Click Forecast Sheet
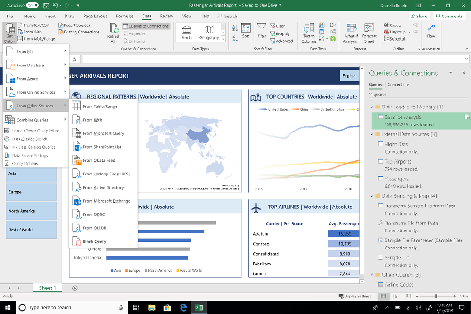Viewport: 471px width, 314px height. (x=369, y=33)
